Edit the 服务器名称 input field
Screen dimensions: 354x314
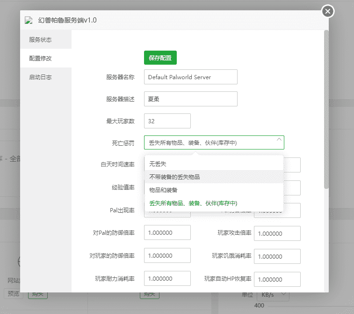[x=190, y=77]
